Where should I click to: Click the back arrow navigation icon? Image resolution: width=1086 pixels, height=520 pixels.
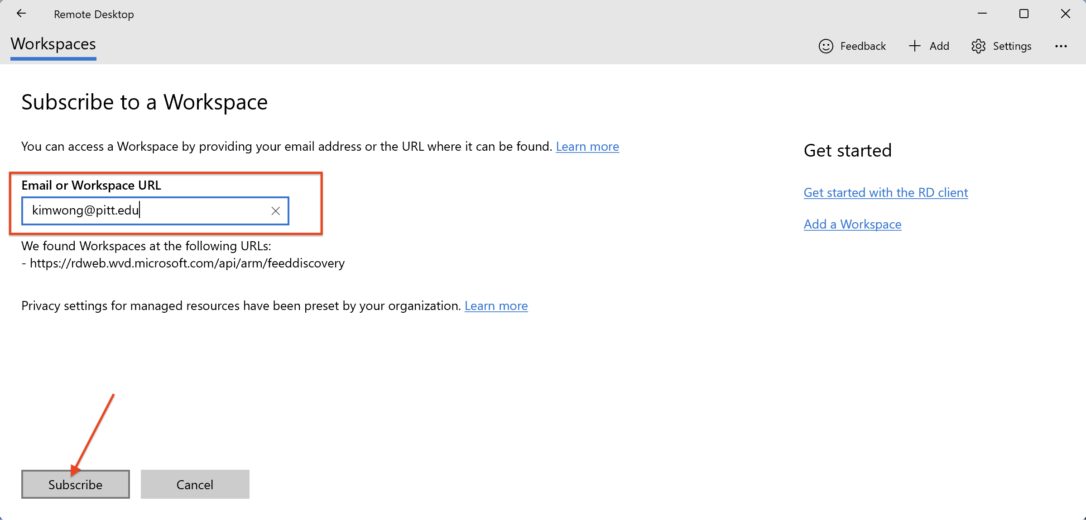click(20, 14)
